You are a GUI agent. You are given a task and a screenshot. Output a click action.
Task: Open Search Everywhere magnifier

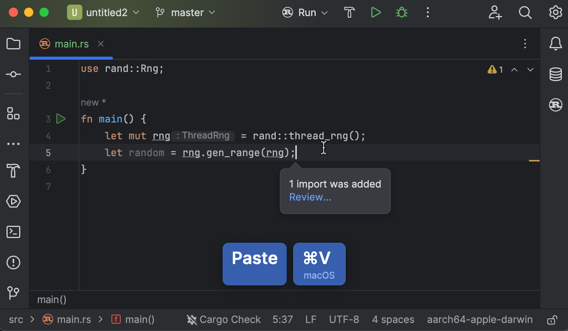point(525,12)
